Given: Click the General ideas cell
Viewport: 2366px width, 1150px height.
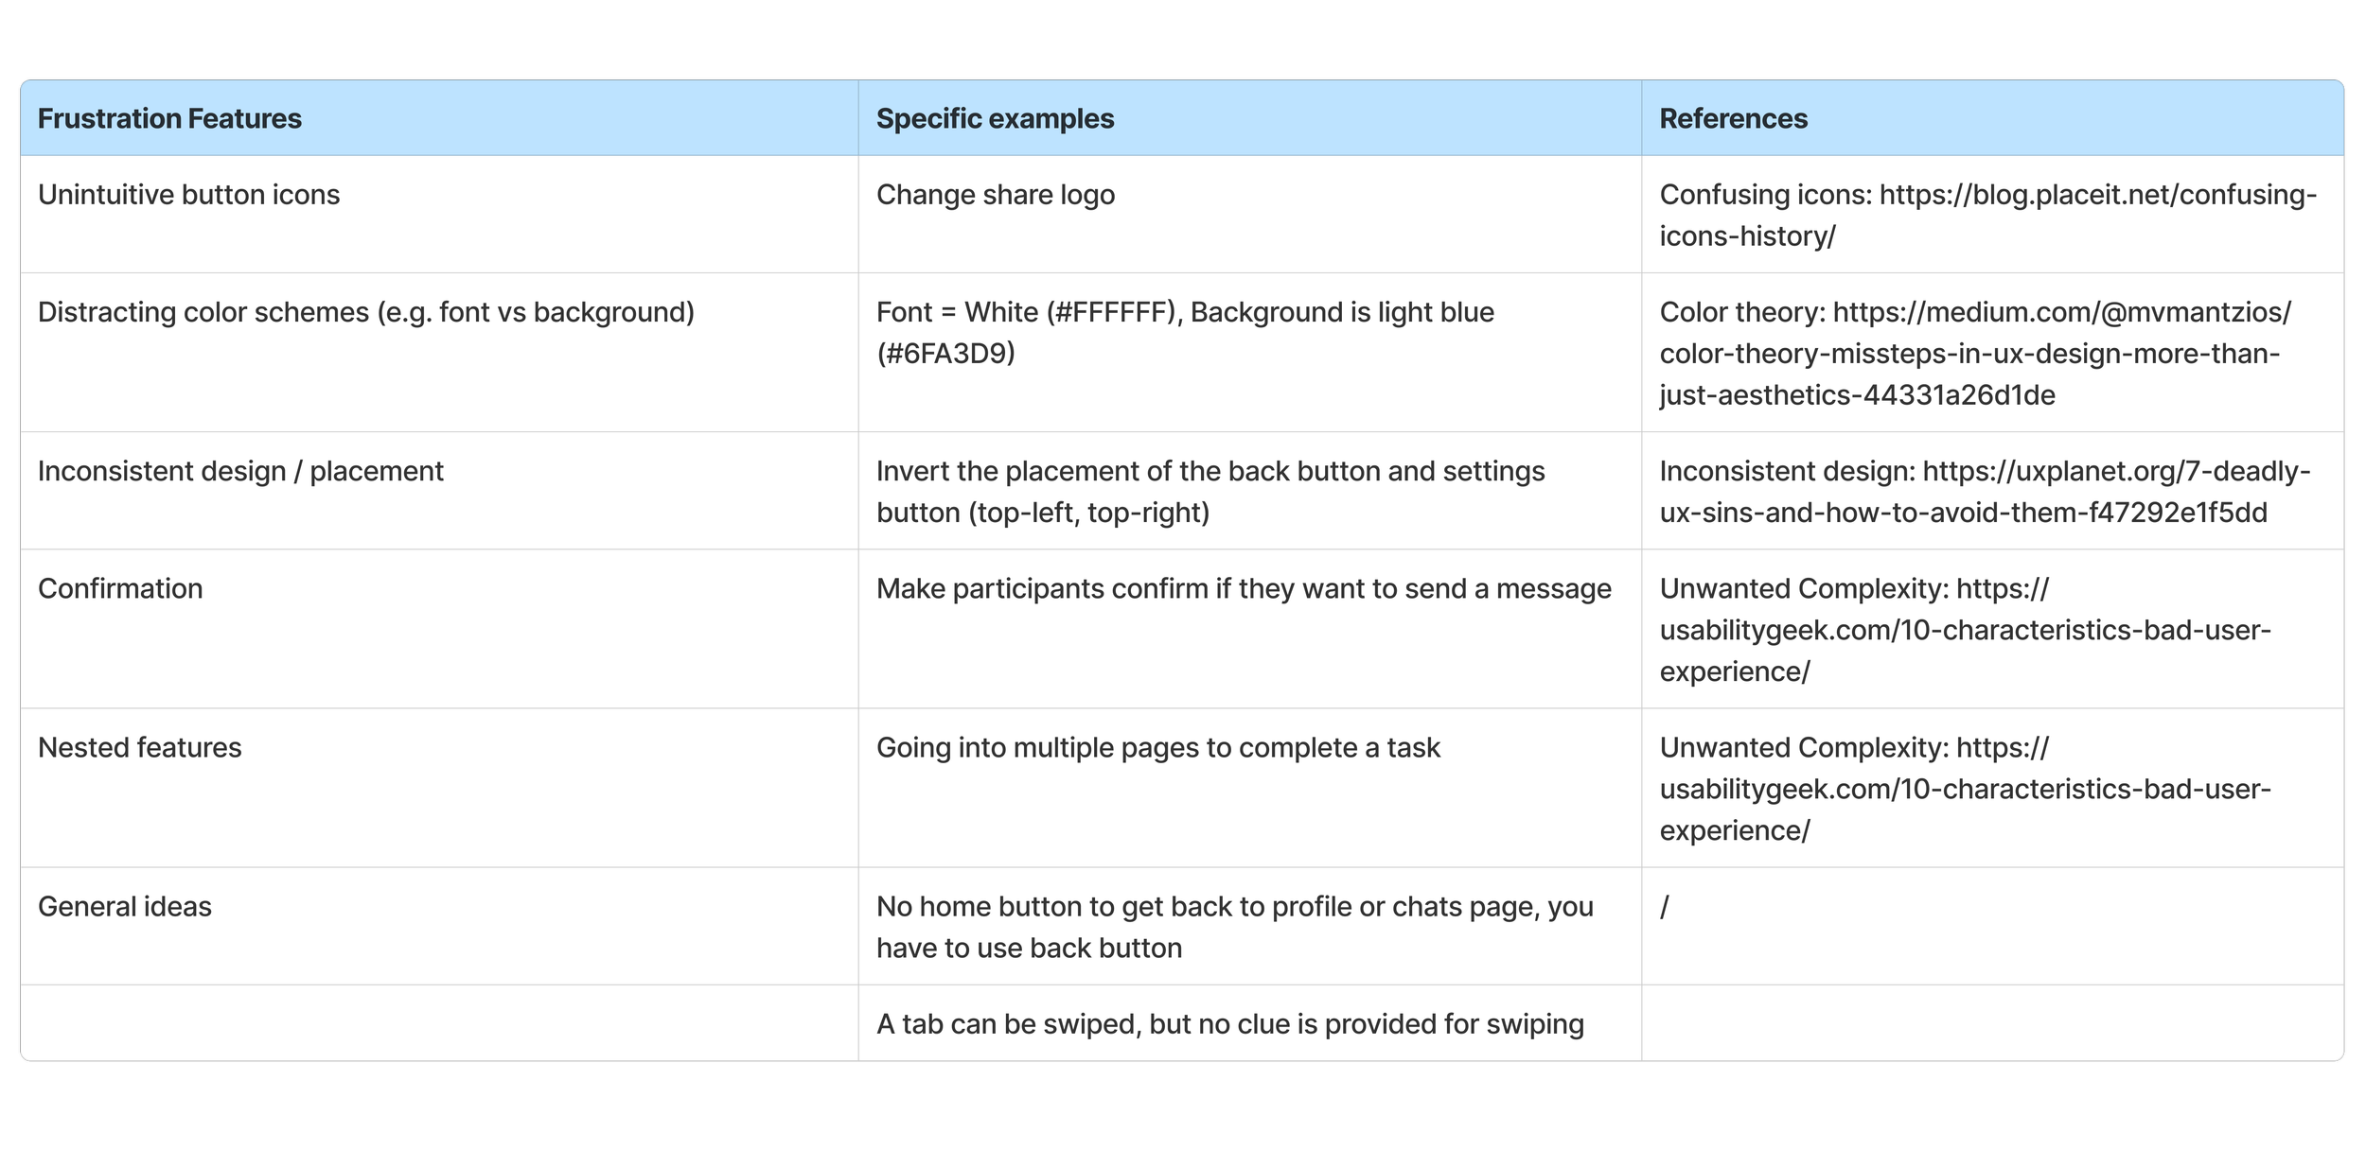Looking at the screenshot, I should coord(125,907).
